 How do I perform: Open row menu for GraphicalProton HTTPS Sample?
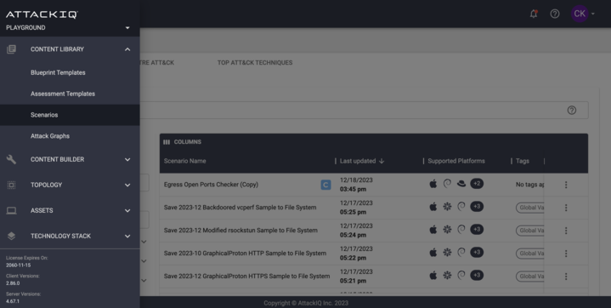[x=566, y=277]
